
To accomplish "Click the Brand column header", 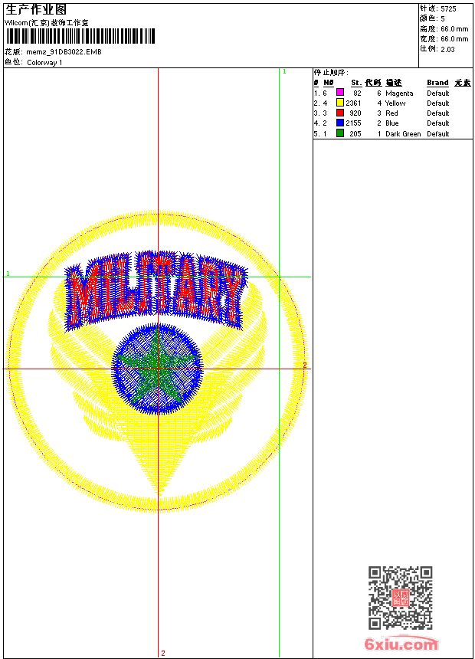I will pyautogui.click(x=437, y=83).
